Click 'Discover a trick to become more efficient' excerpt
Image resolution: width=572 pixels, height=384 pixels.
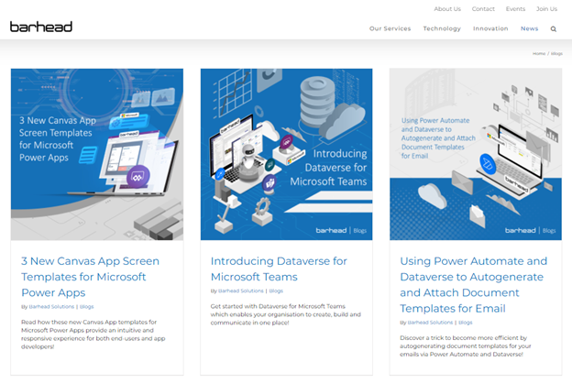coord(466,346)
